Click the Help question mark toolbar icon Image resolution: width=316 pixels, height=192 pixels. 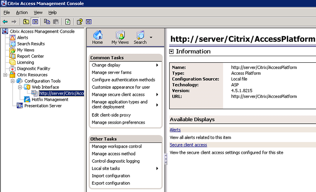[80, 21]
